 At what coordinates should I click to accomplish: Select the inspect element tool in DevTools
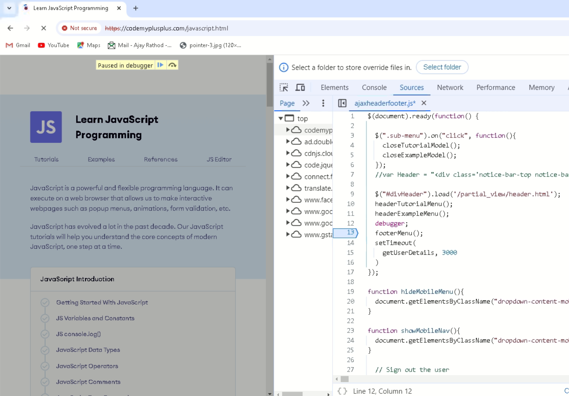[284, 87]
